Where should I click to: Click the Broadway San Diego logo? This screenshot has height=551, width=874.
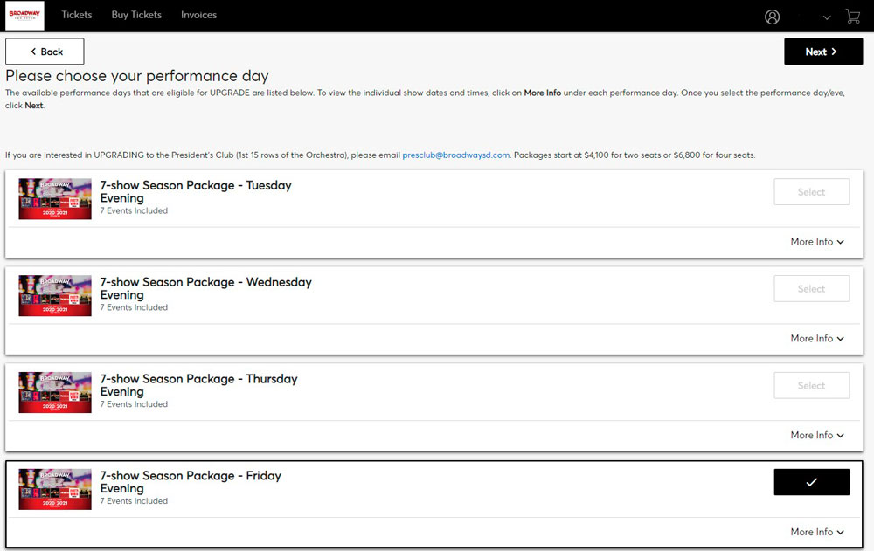[x=24, y=15]
